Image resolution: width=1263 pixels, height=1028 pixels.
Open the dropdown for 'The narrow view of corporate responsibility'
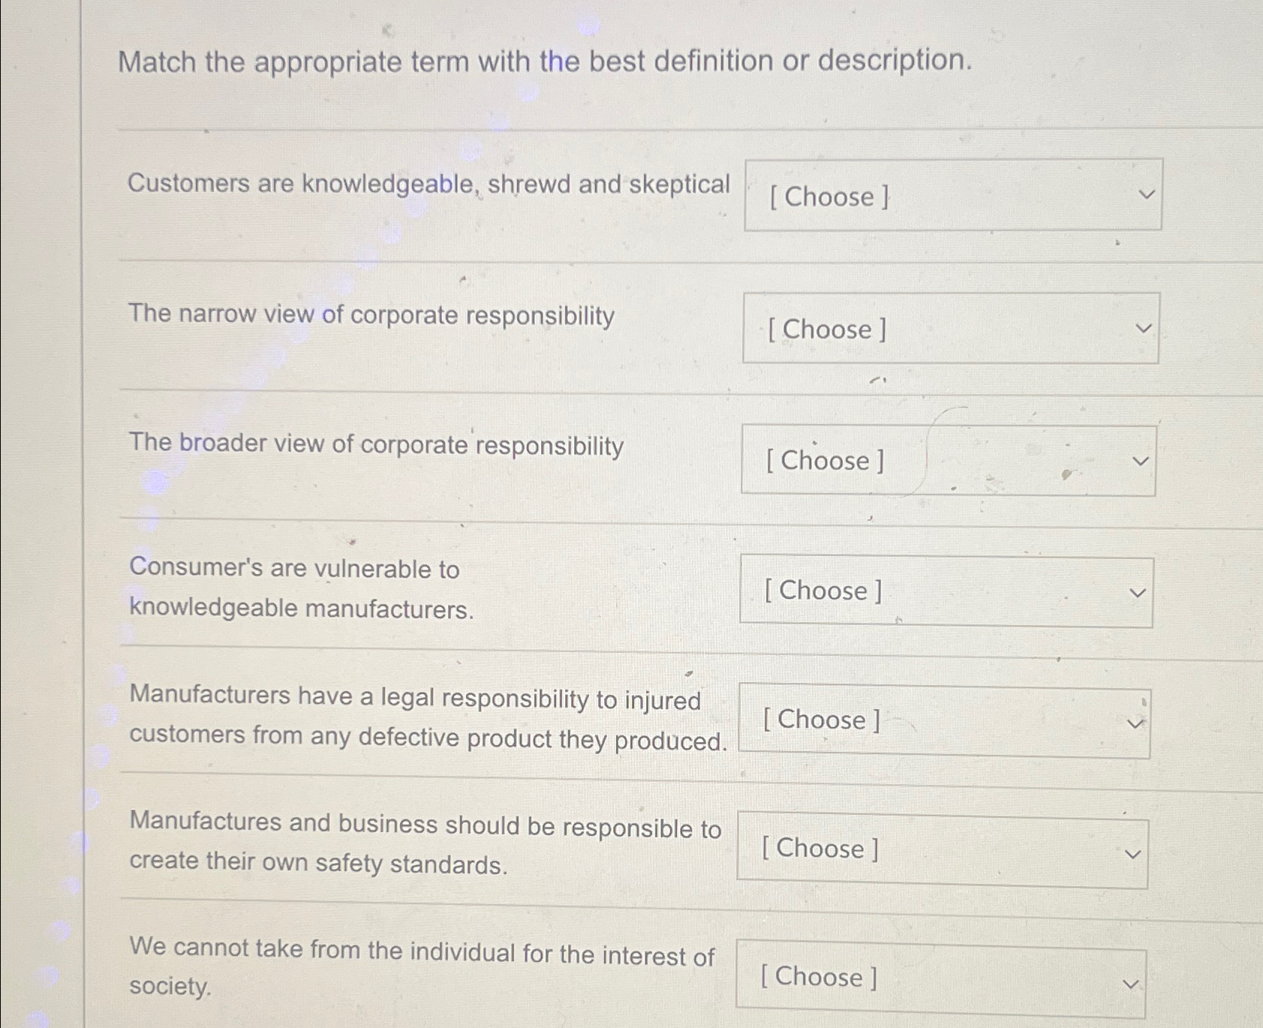(x=949, y=329)
